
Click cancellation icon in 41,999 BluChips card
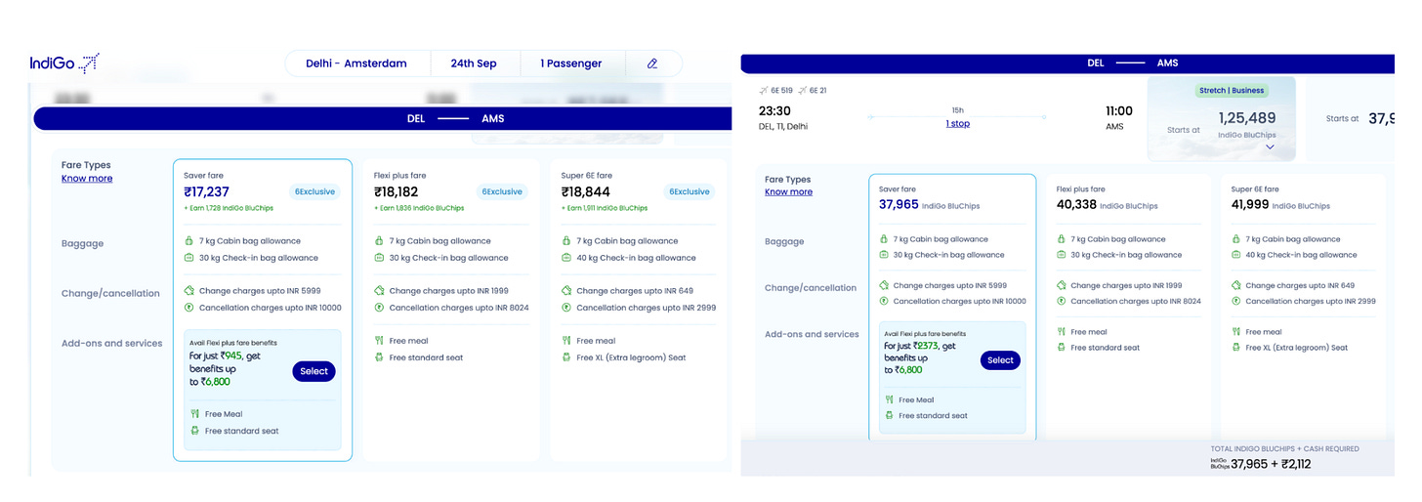click(x=1235, y=301)
